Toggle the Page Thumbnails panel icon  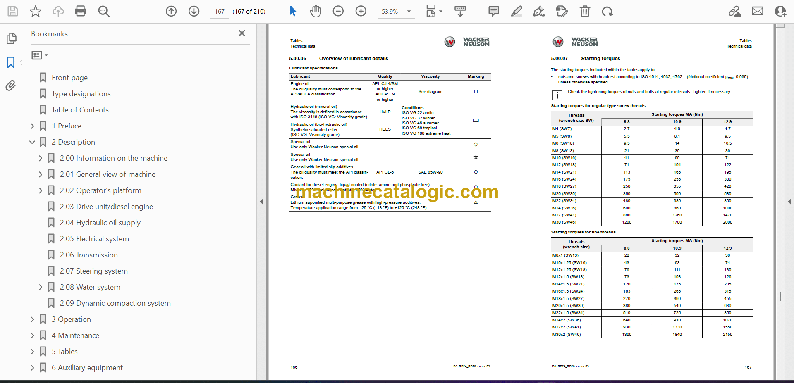click(11, 38)
